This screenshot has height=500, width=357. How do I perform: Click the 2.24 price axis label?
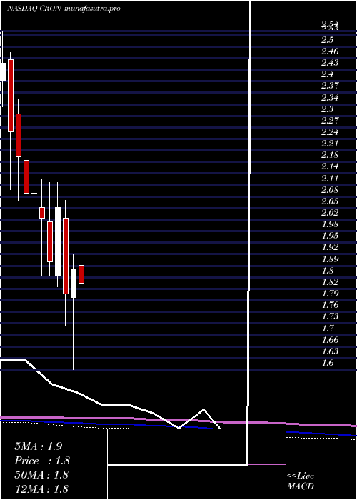click(x=330, y=132)
